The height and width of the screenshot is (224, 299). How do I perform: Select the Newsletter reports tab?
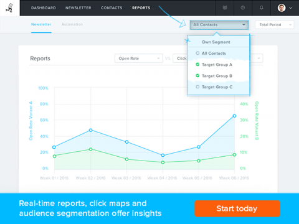[x=41, y=24]
